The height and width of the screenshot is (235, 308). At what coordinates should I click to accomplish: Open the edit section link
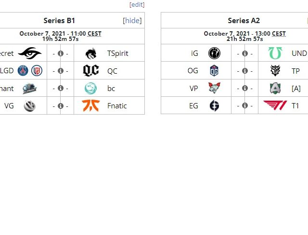[137, 4]
